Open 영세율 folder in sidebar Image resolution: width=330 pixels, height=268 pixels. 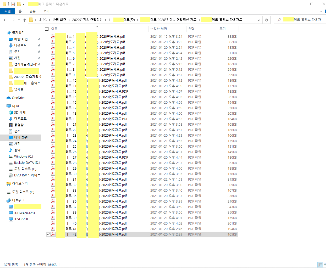[x=19, y=89]
